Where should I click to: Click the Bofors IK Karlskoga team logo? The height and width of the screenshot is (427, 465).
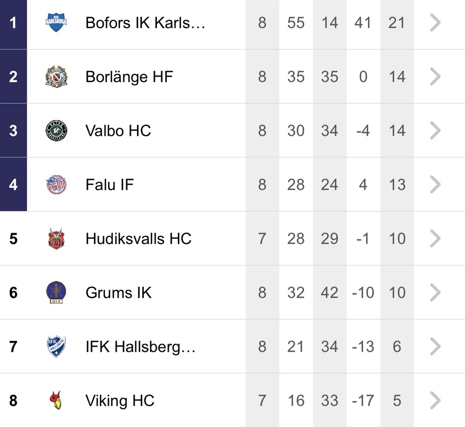pos(56,22)
